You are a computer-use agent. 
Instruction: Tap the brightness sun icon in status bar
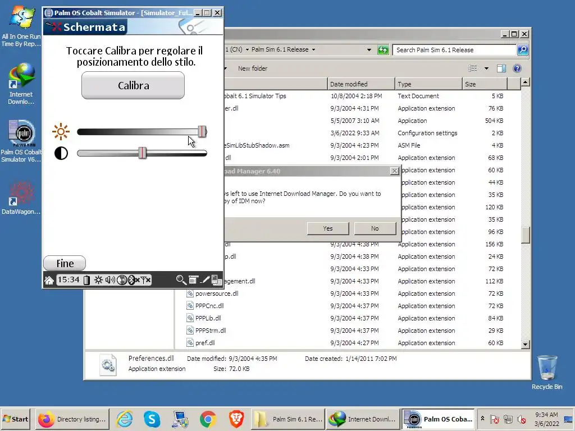coord(98,281)
